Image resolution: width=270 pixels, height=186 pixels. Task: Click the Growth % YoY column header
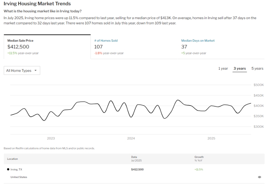pos(199,159)
